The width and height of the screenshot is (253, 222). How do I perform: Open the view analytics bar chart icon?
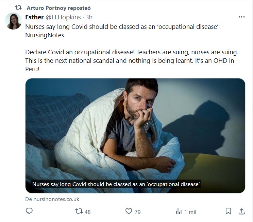pyautogui.click(x=179, y=211)
